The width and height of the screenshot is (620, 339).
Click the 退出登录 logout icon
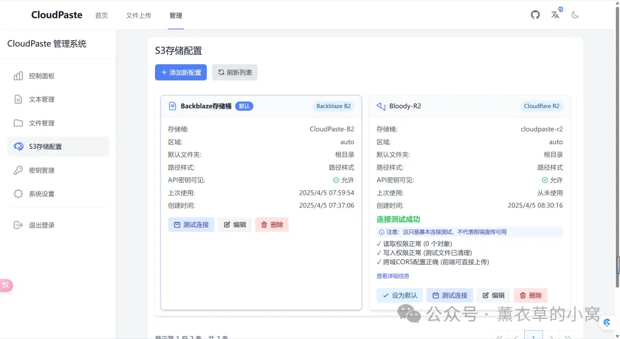[18, 225]
